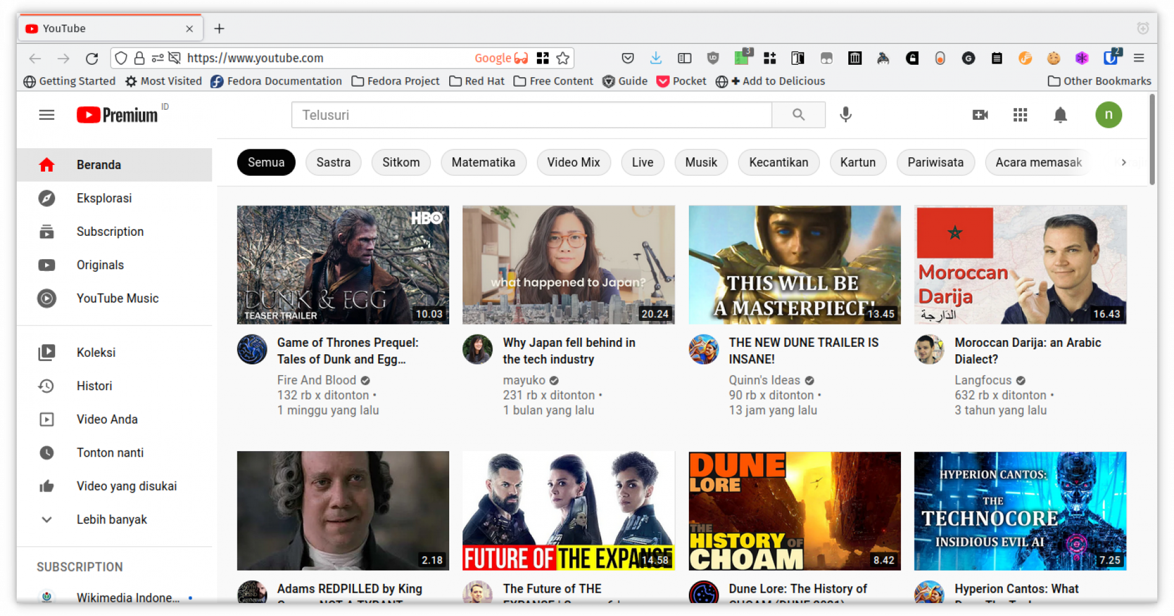The width and height of the screenshot is (1174, 616).
Task: Bookmark this page with the star icon
Action: (x=562, y=58)
